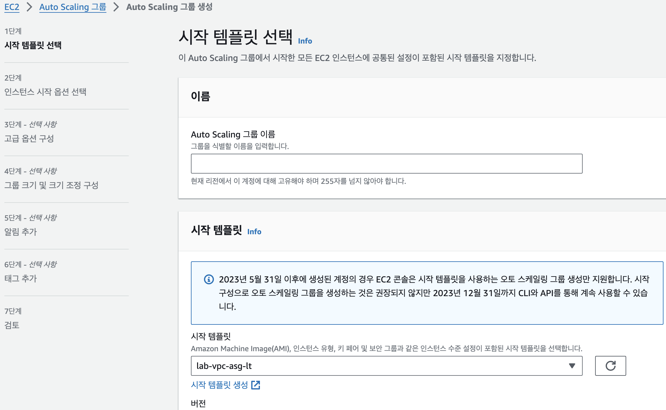Go to step 3 고급 옵션 구성
This screenshot has height=410, width=666.
coord(29,138)
